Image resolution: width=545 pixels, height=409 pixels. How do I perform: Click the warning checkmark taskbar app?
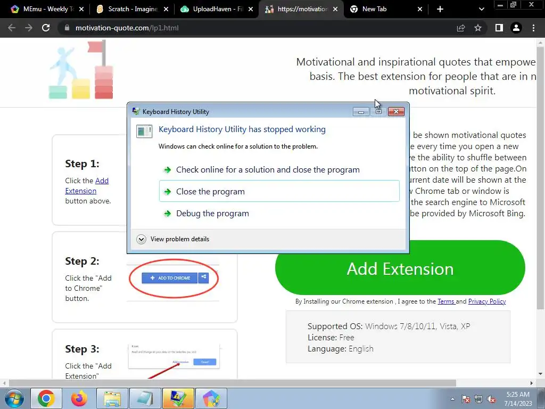[178, 398]
